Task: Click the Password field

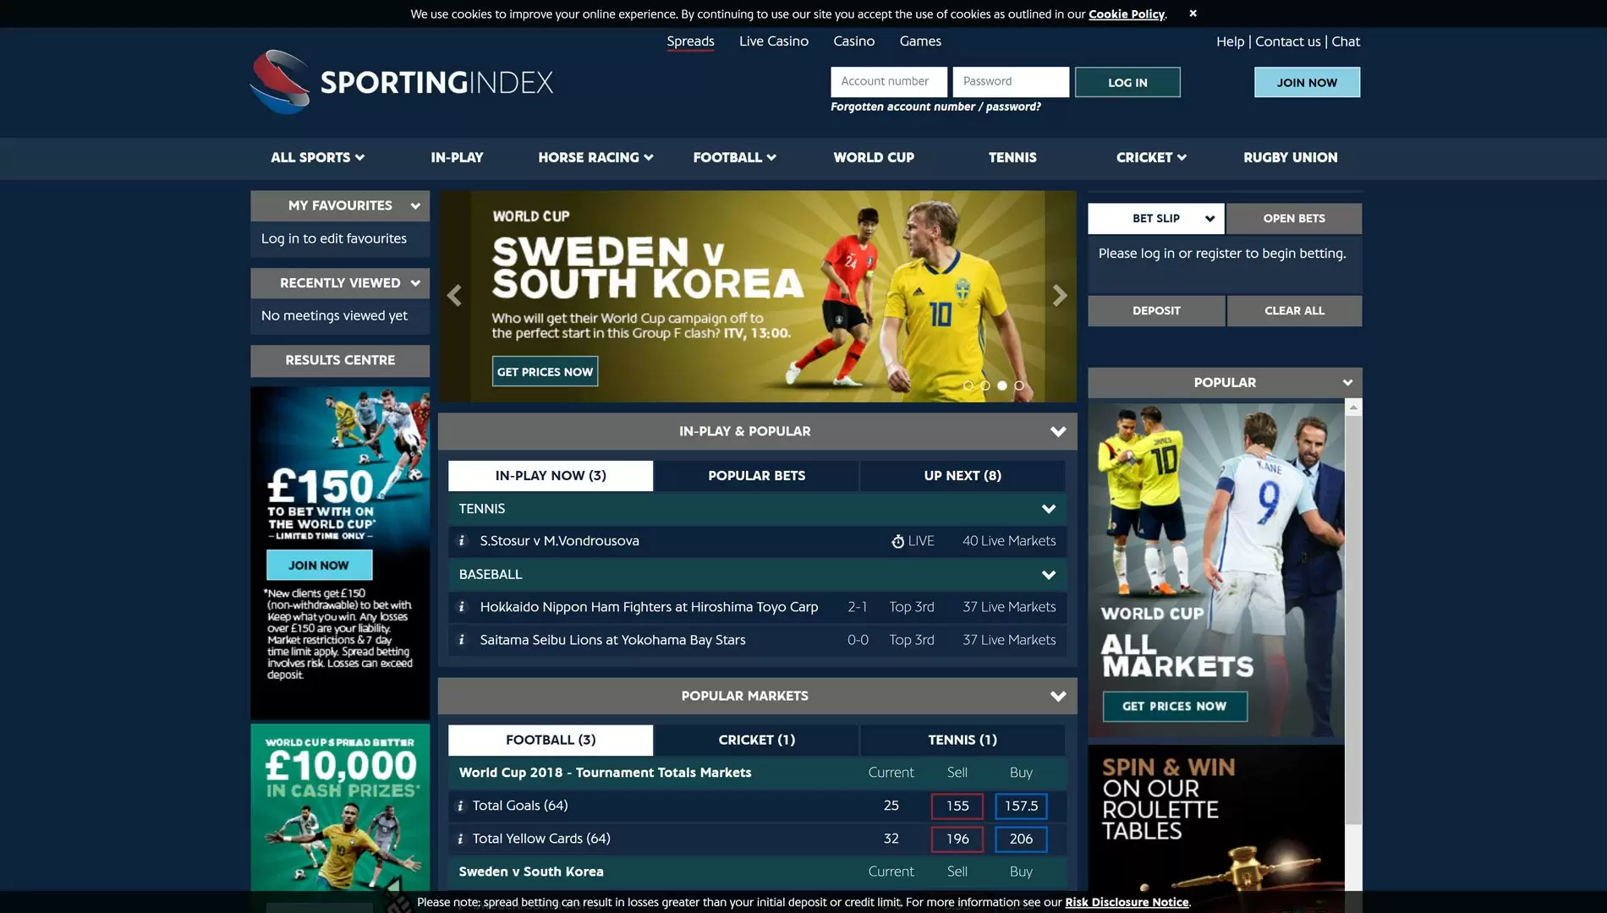Action: (1011, 82)
